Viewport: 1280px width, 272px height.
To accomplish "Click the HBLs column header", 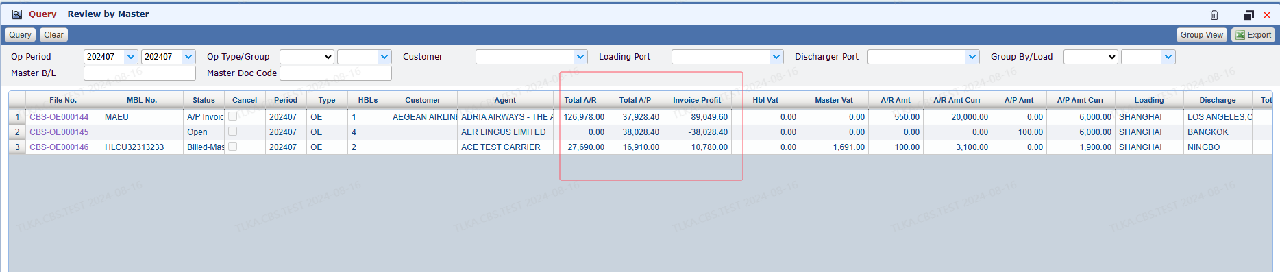I will coord(368,100).
